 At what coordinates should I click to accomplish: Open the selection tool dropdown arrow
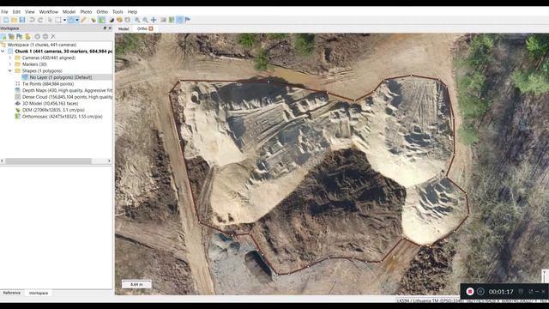(65, 20)
